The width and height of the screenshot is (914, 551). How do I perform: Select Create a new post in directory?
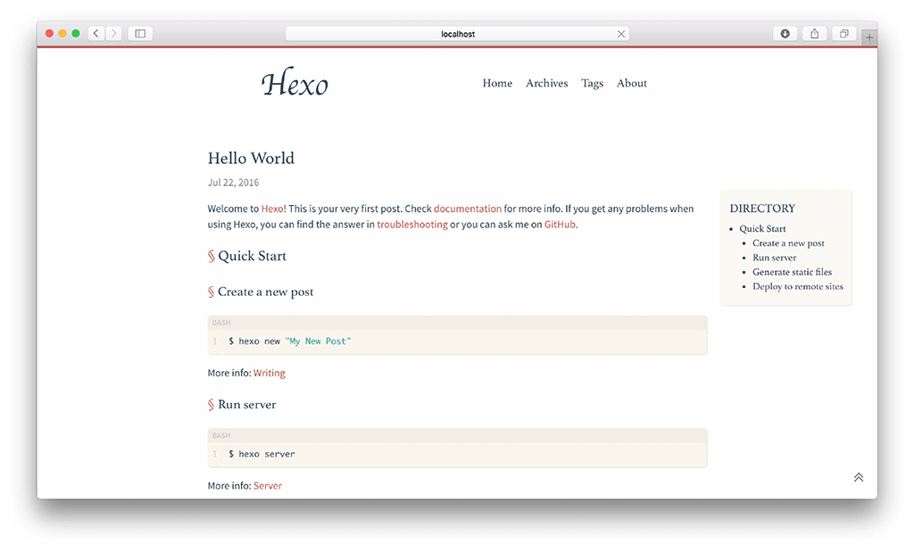[788, 243]
